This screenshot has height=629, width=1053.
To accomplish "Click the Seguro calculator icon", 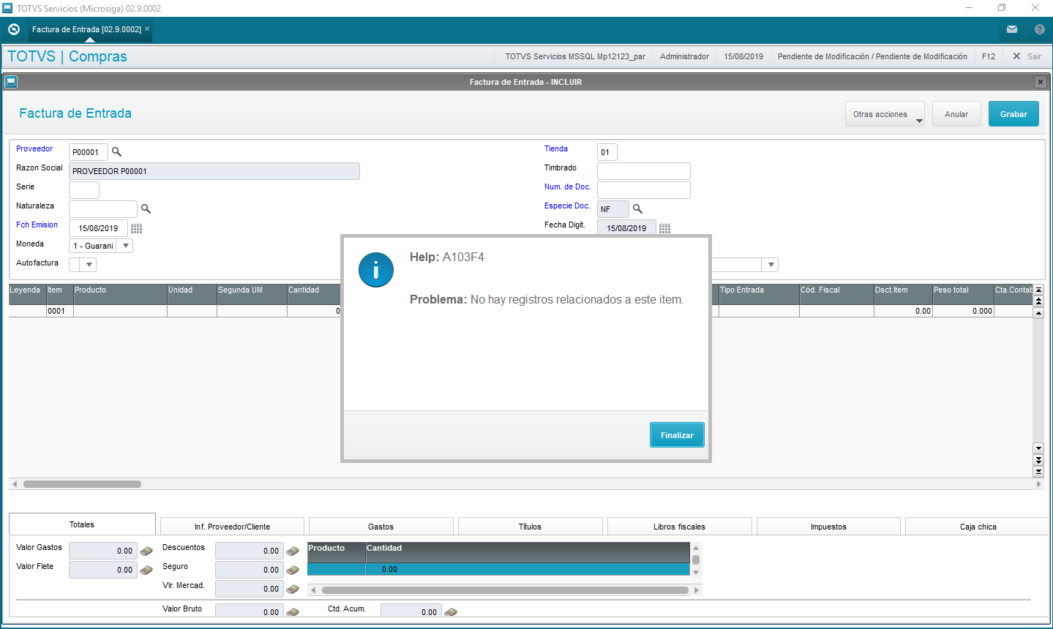I will [x=293, y=570].
